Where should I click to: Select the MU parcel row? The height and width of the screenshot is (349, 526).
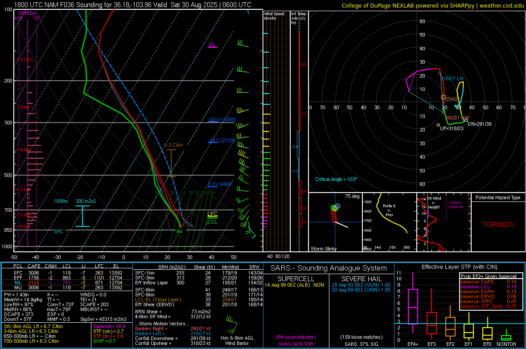tap(68, 287)
